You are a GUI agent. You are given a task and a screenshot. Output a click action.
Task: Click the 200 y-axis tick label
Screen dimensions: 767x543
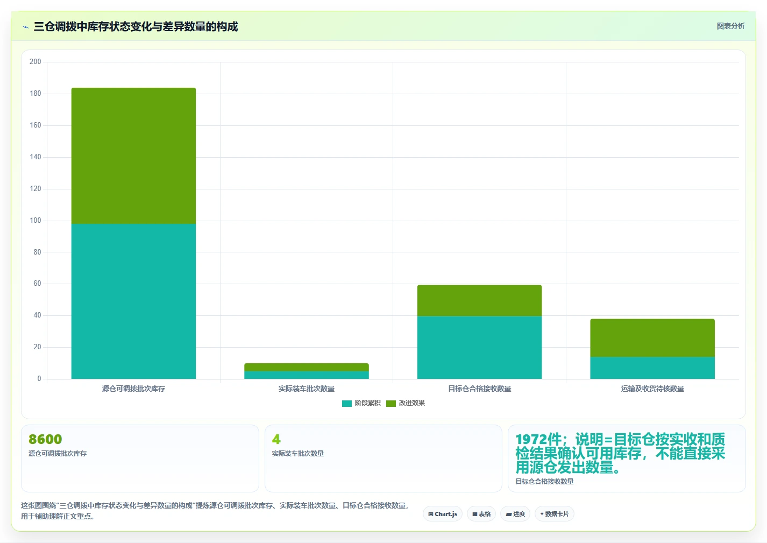click(35, 62)
